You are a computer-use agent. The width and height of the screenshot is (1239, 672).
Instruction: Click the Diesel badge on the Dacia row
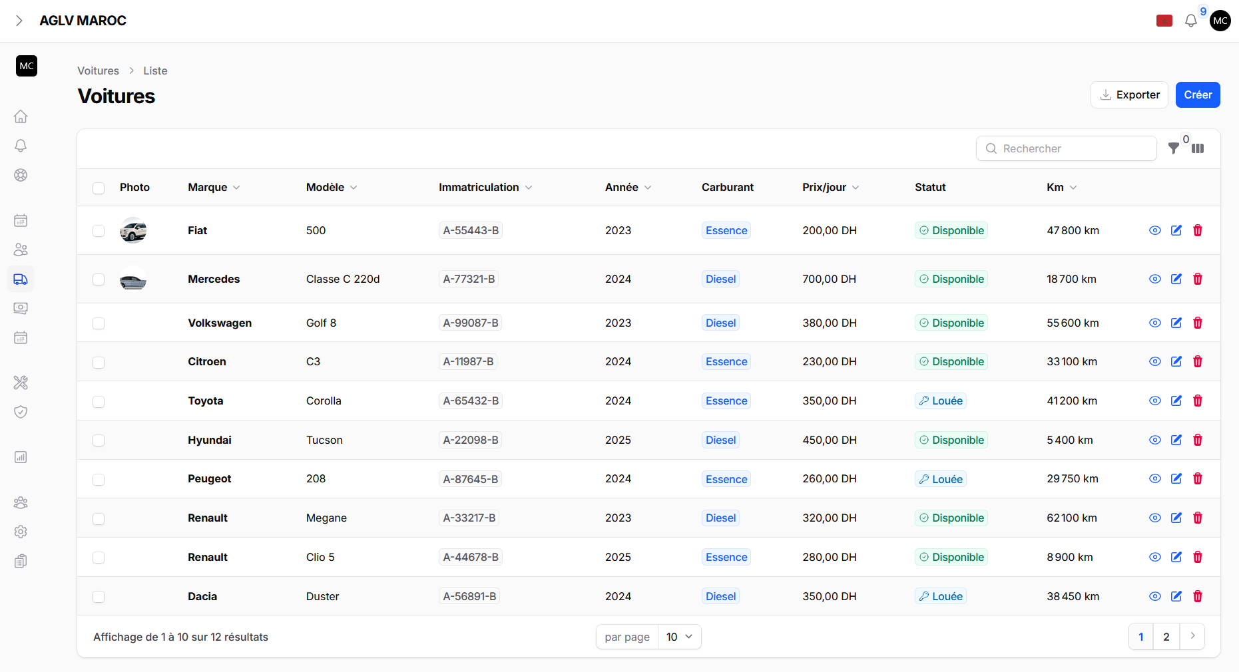[720, 596]
